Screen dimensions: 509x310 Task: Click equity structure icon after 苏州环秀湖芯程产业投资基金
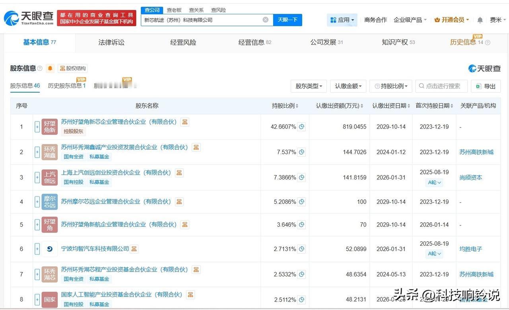196,270
